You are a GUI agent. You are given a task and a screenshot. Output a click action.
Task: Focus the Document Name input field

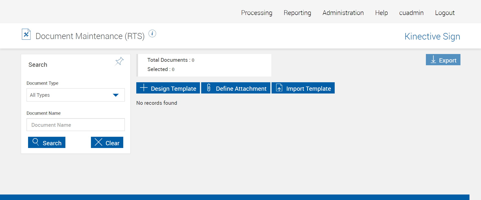[76, 125]
